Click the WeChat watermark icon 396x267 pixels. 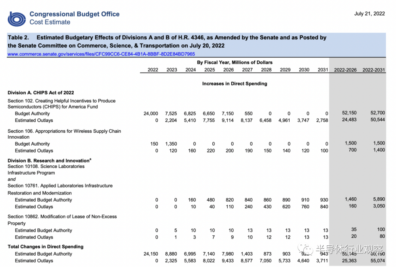tap(305, 249)
